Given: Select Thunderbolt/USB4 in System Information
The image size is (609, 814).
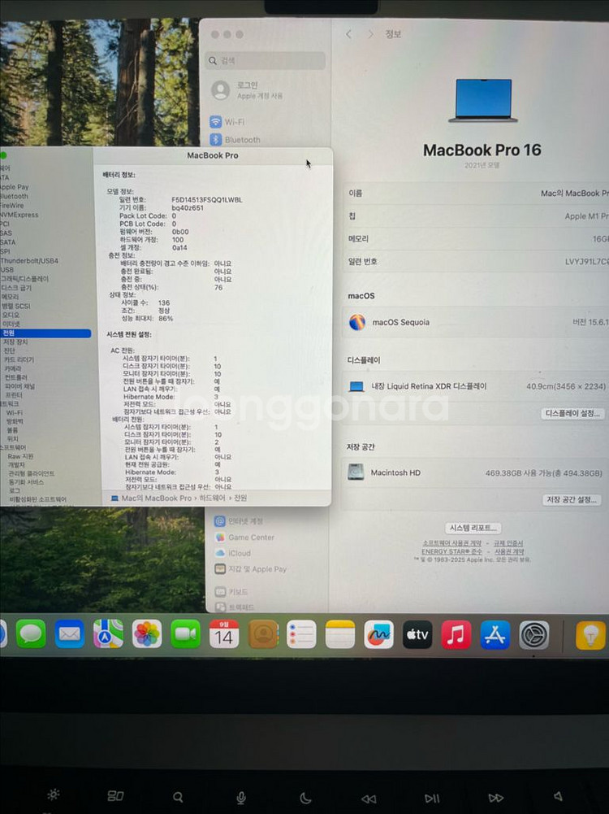Looking at the screenshot, I should (29, 260).
